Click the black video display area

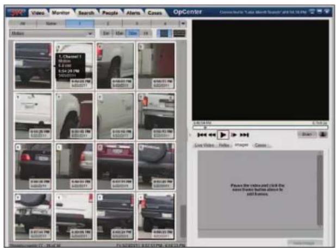[260, 70]
